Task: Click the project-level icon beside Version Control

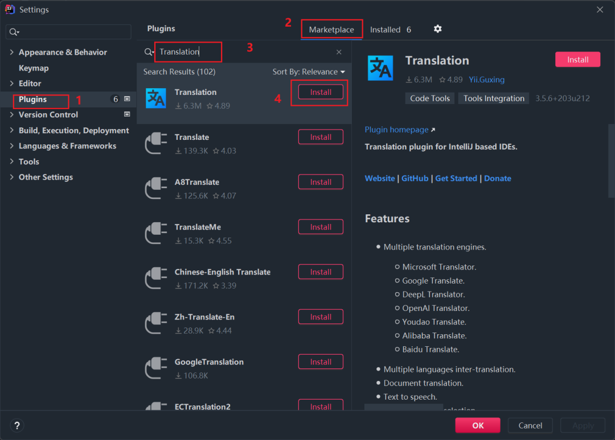Action: (x=127, y=114)
